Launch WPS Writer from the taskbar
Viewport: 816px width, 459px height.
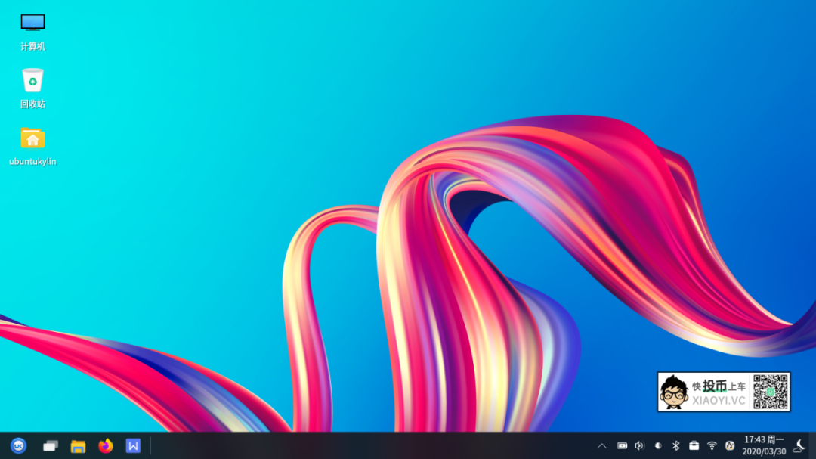coord(133,446)
